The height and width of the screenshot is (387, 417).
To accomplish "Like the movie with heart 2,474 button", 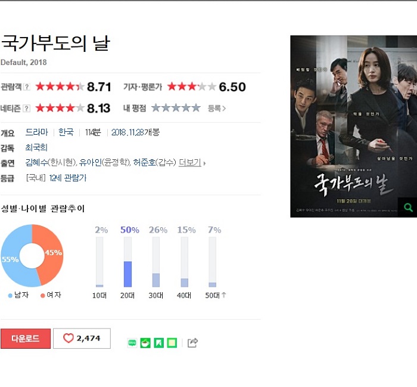I will (82, 338).
